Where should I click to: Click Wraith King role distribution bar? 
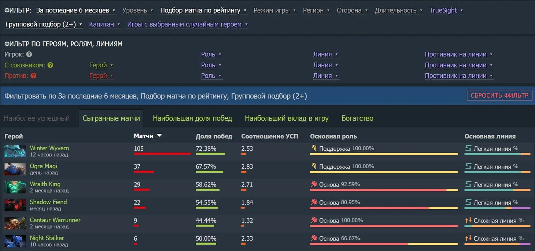click(384, 190)
